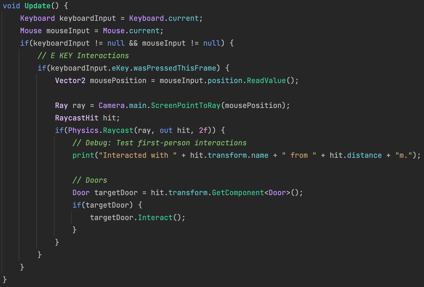Click the ScreenPointToRay method call
The height and width of the screenshot is (287, 424).
coord(186,105)
